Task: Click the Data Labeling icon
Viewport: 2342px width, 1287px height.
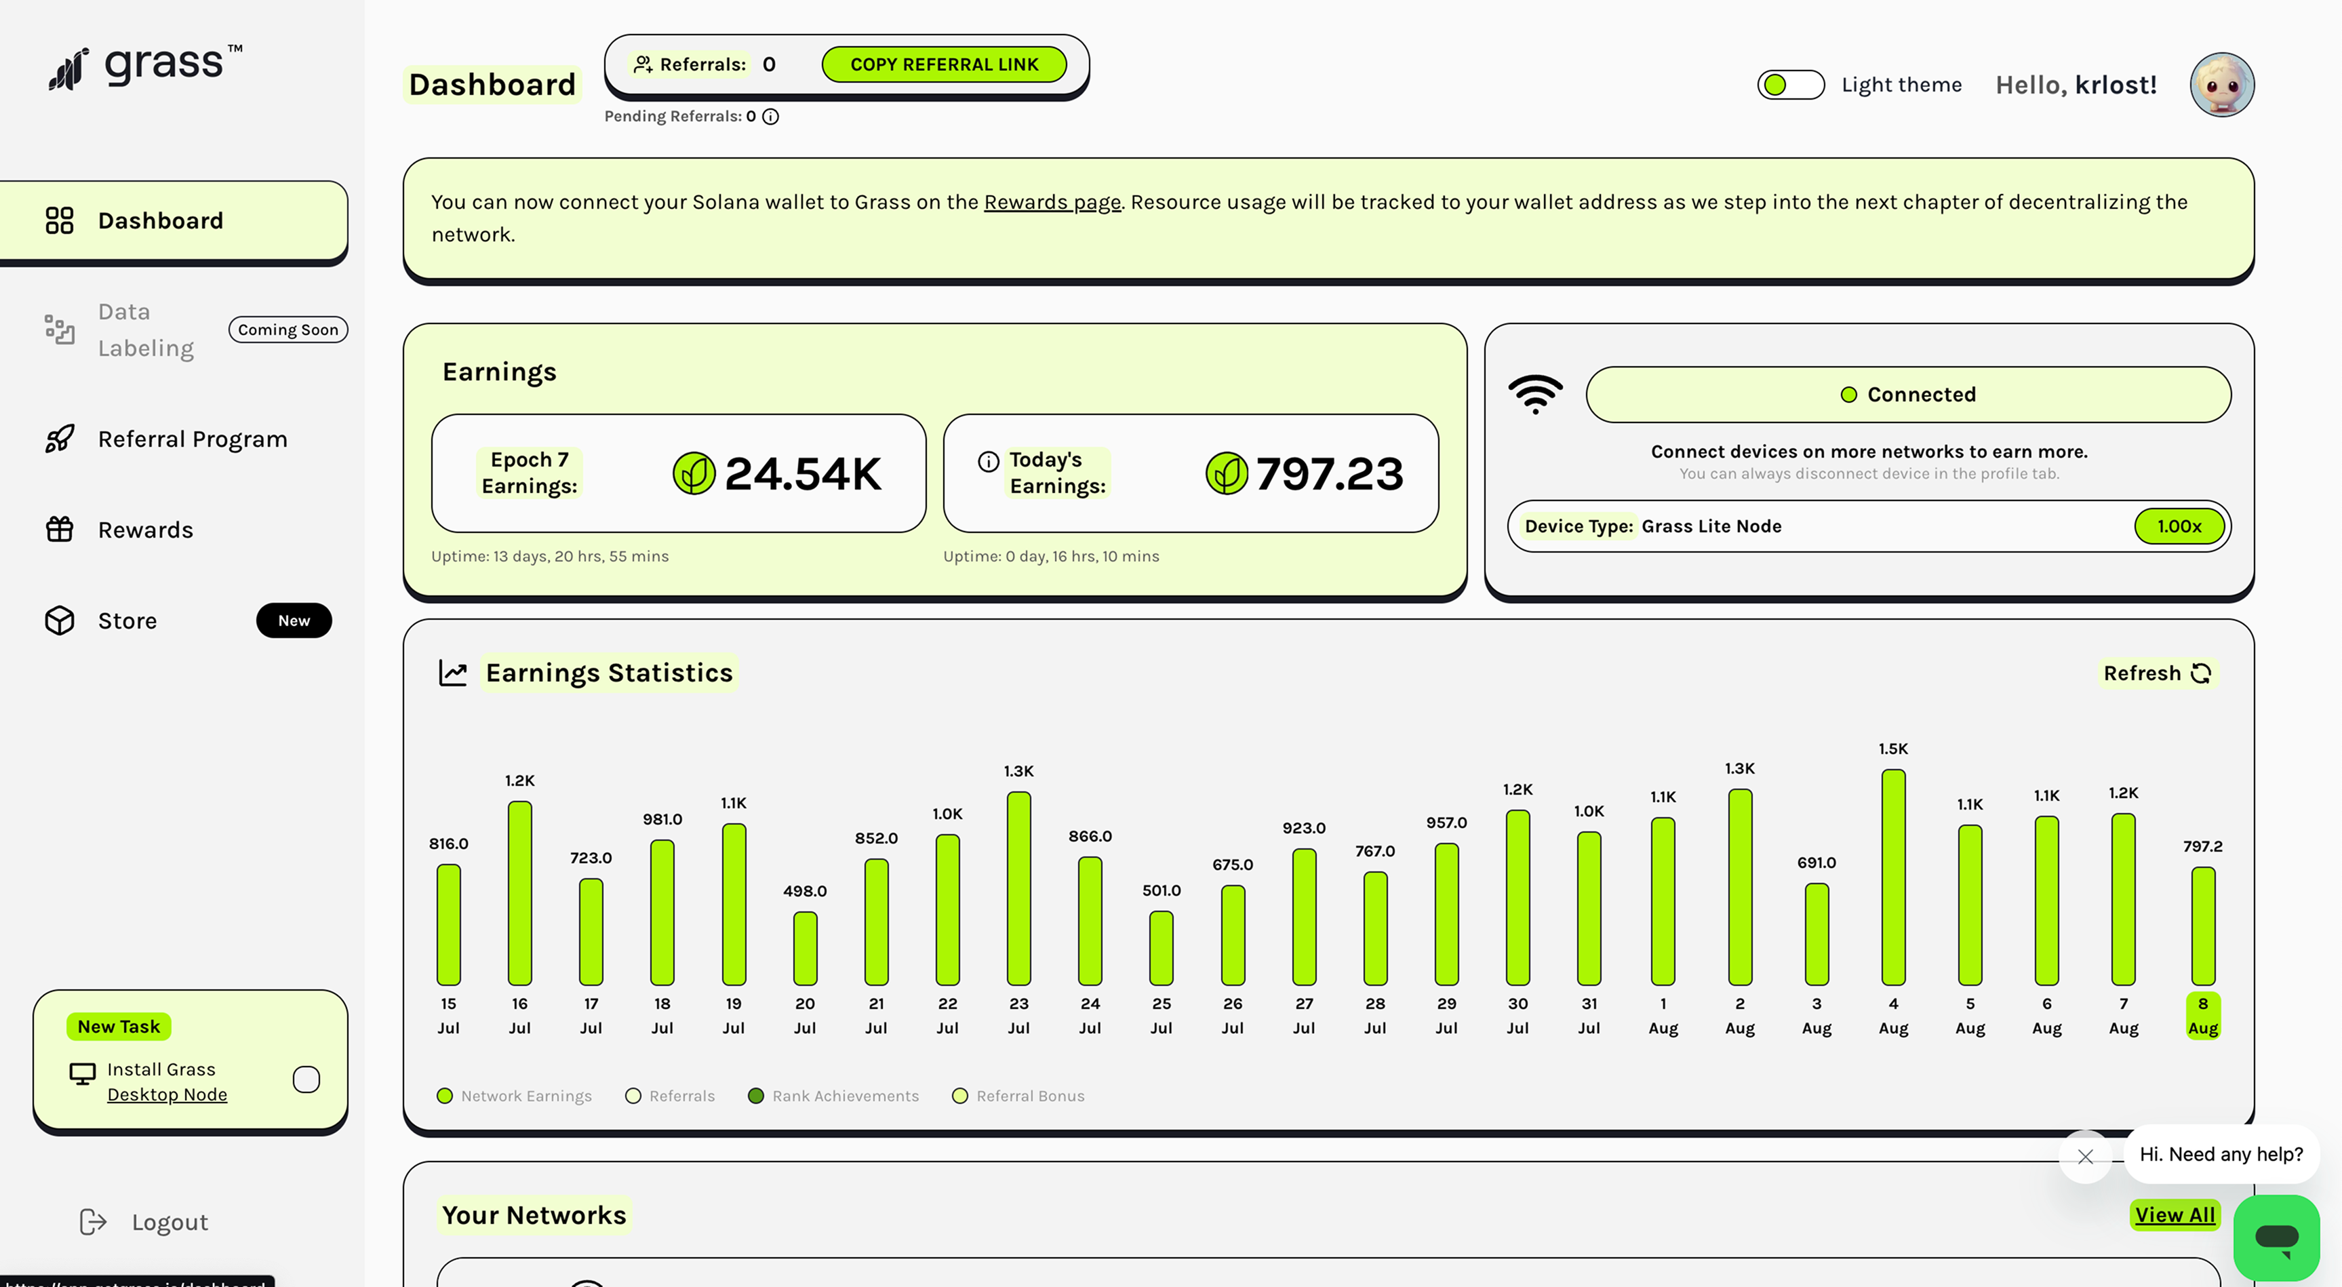Action: 59,329
